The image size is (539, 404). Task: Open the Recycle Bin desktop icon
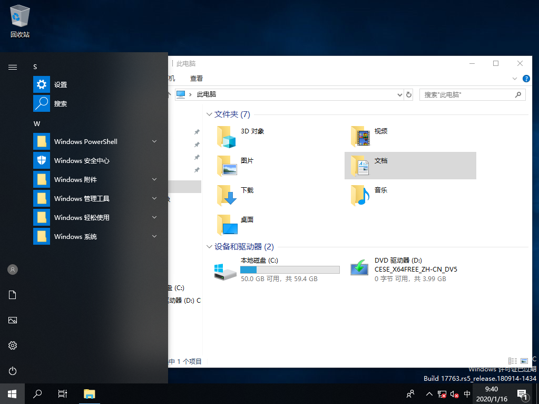tap(20, 21)
